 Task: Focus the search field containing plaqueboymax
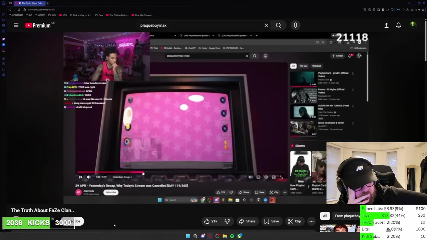tap(200, 25)
